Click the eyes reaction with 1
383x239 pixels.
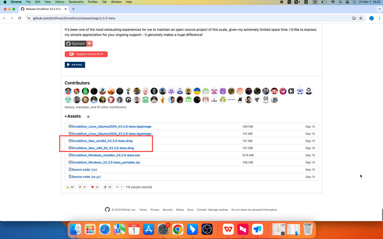(x=119, y=187)
